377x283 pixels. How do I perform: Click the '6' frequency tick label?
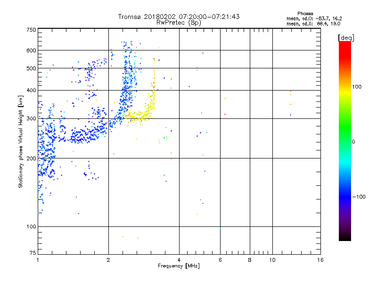click(x=220, y=260)
